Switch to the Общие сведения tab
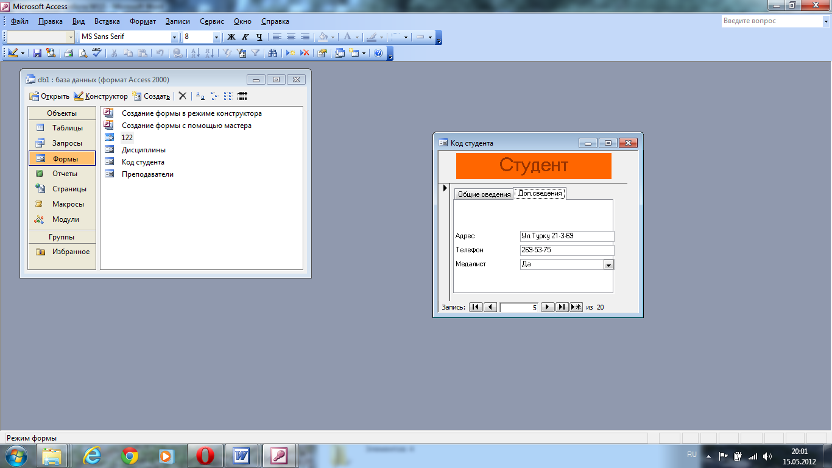Image resolution: width=832 pixels, height=468 pixels. point(484,194)
